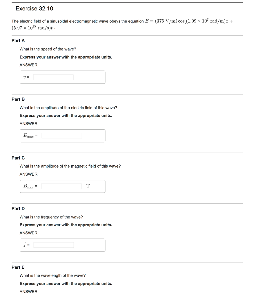Viewport: 254px width, 296px height.
Task: Click the Part C heading
Action: tap(18, 158)
